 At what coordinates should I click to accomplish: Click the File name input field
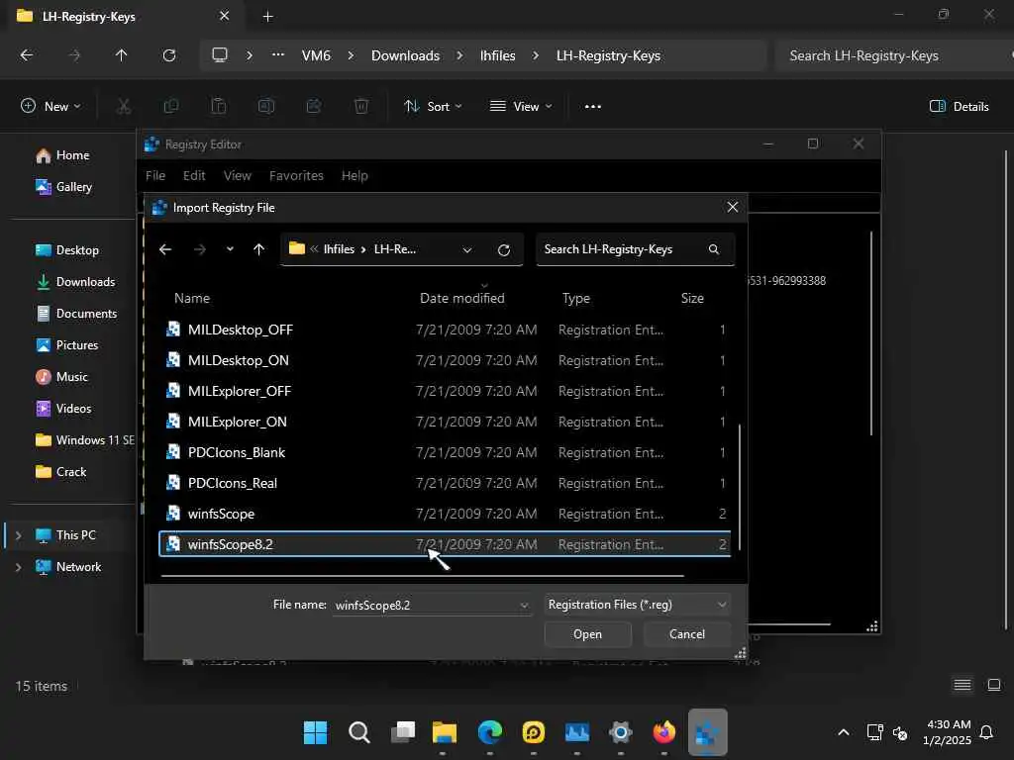coord(426,606)
